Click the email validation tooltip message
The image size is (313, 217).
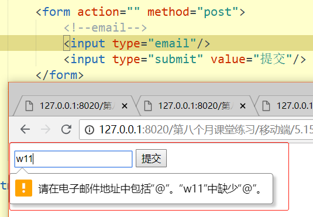[x=150, y=189]
